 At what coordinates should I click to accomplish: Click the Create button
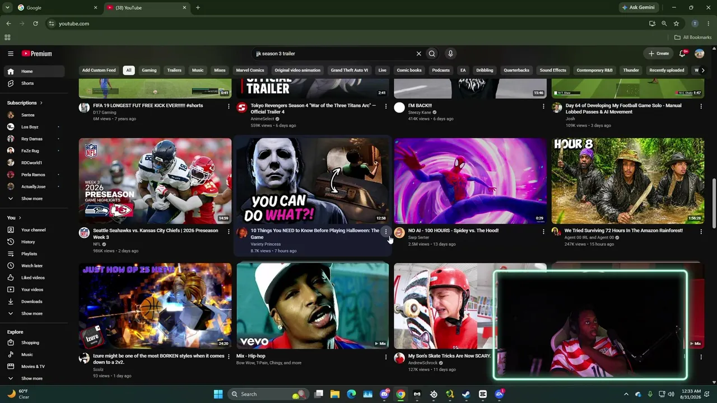658,54
